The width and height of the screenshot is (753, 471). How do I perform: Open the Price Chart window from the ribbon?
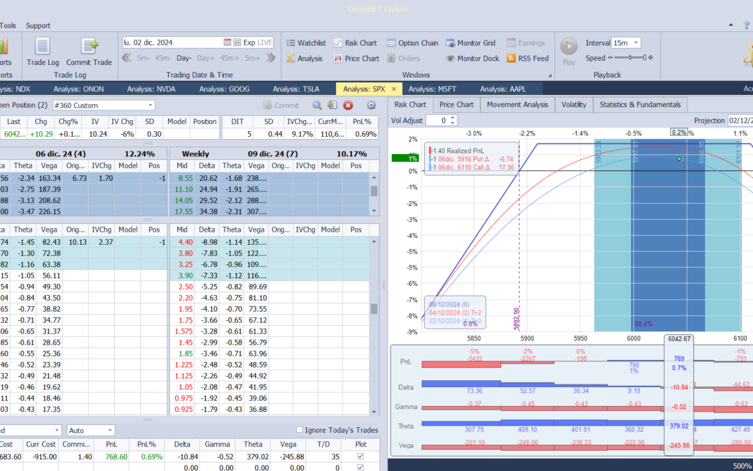[356, 58]
